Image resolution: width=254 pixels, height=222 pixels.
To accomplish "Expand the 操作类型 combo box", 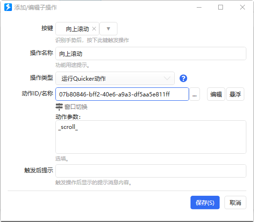I will coord(115,78).
